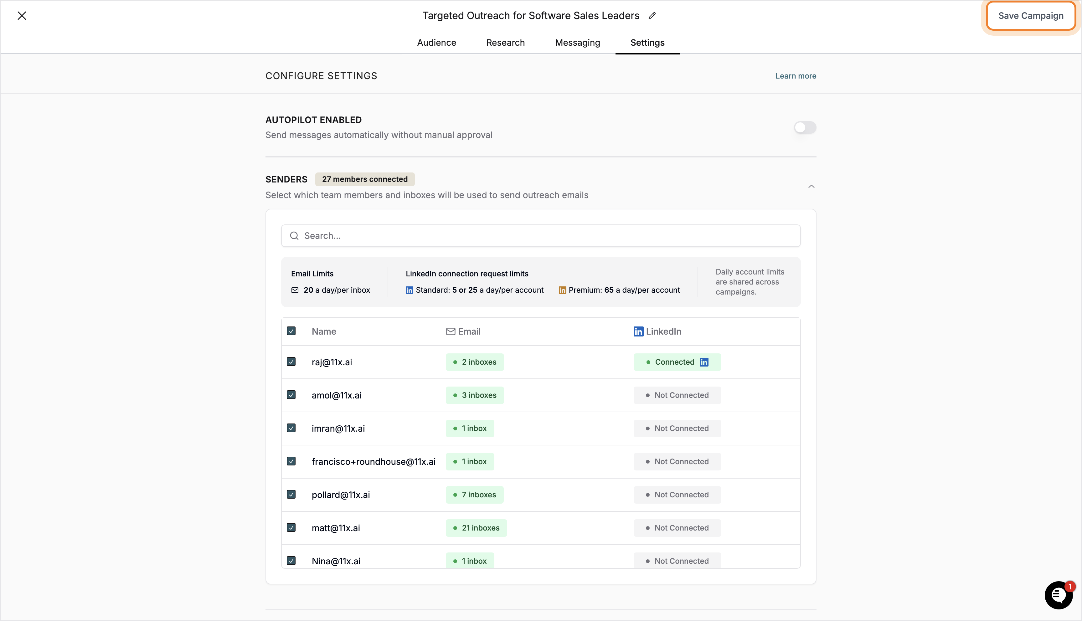Screen dimensions: 1082x621
Task: Click the search magnifier icon in senders box
Action: pos(294,236)
